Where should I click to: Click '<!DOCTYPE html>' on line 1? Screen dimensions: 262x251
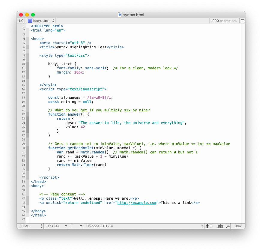(47, 26)
